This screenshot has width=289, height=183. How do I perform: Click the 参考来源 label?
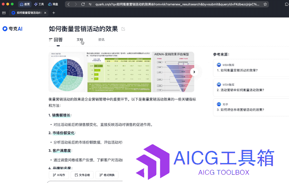tap(221, 54)
